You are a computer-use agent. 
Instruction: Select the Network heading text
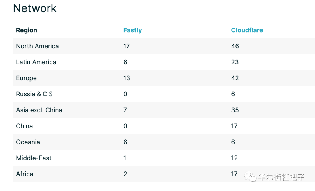tap(35, 8)
